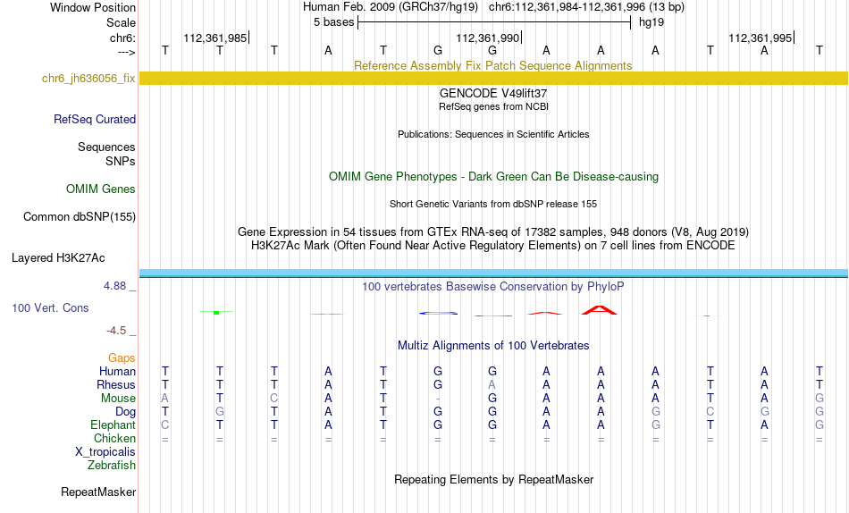The height and width of the screenshot is (513, 849).
Task: Open Repeating Elements by RepeatMasker title
Action: [493, 480]
